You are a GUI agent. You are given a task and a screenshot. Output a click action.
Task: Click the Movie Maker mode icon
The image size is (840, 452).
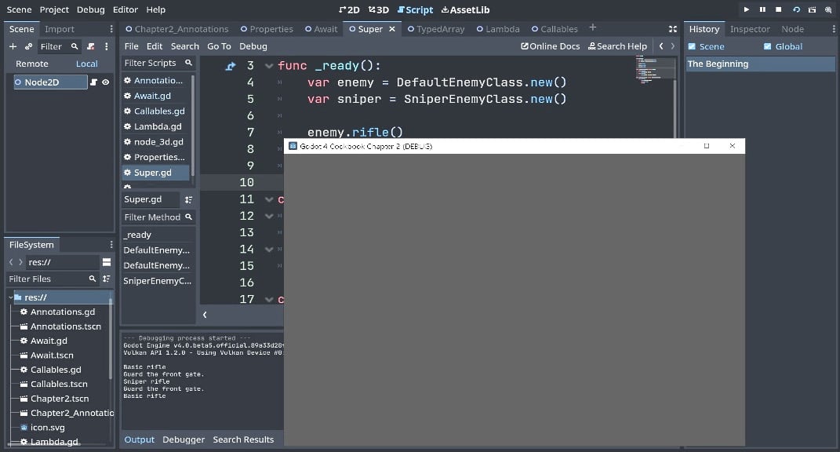coord(828,9)
